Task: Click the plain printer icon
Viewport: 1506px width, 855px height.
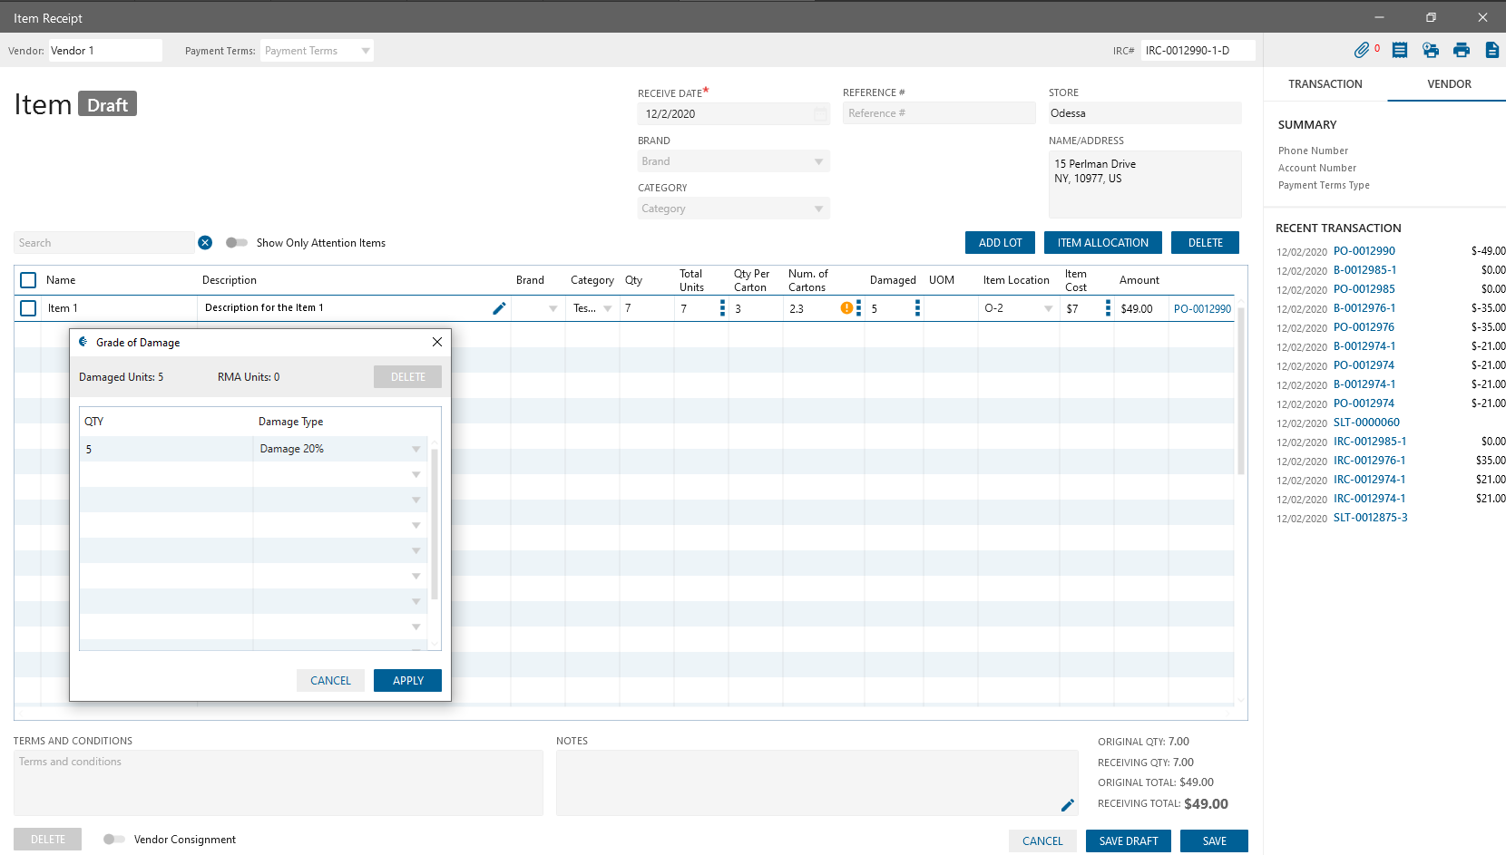Action: click(1462, 51)
